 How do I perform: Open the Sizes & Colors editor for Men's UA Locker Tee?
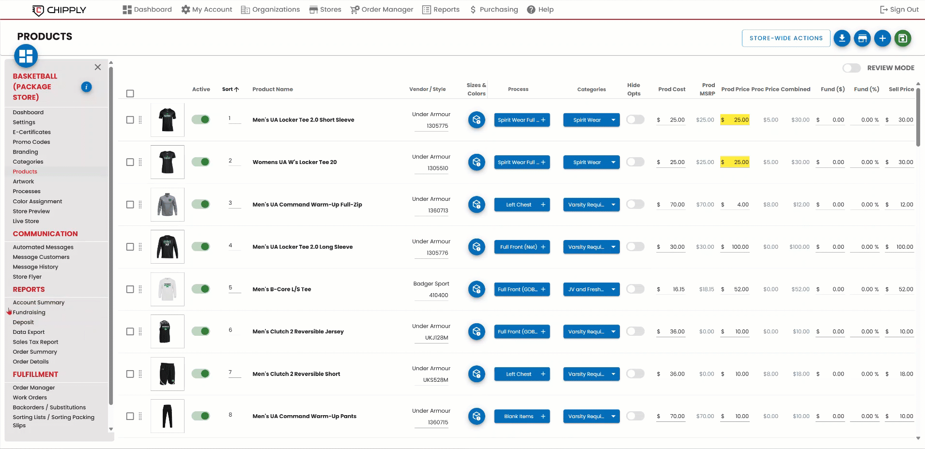point(477,120)
